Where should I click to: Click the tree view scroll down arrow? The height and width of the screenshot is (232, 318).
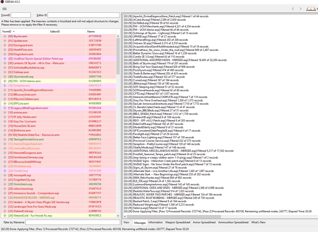coord(118,216)
